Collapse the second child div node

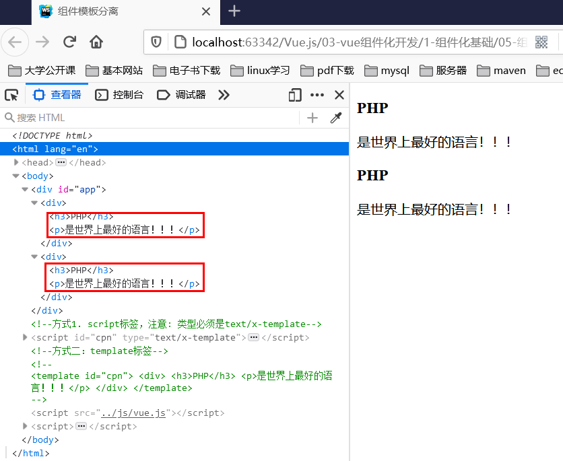(x=34, y=256)
